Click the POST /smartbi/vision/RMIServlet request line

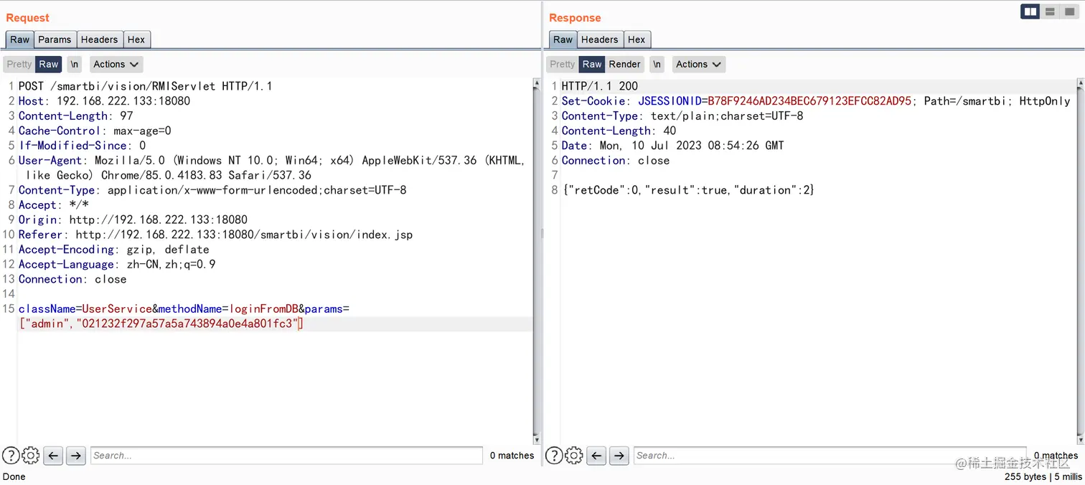145,86
